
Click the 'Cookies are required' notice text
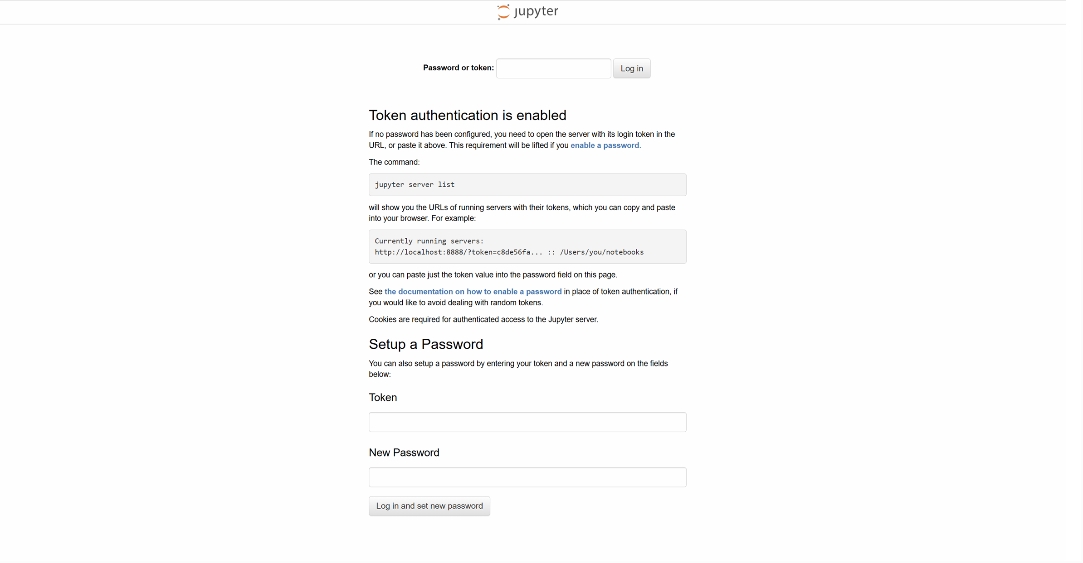click(x=483, y=320)
